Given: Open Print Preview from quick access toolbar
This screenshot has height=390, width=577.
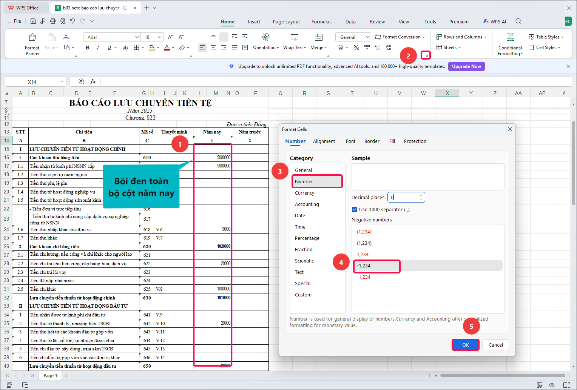Looking at the screenshot, I should 63,21.
